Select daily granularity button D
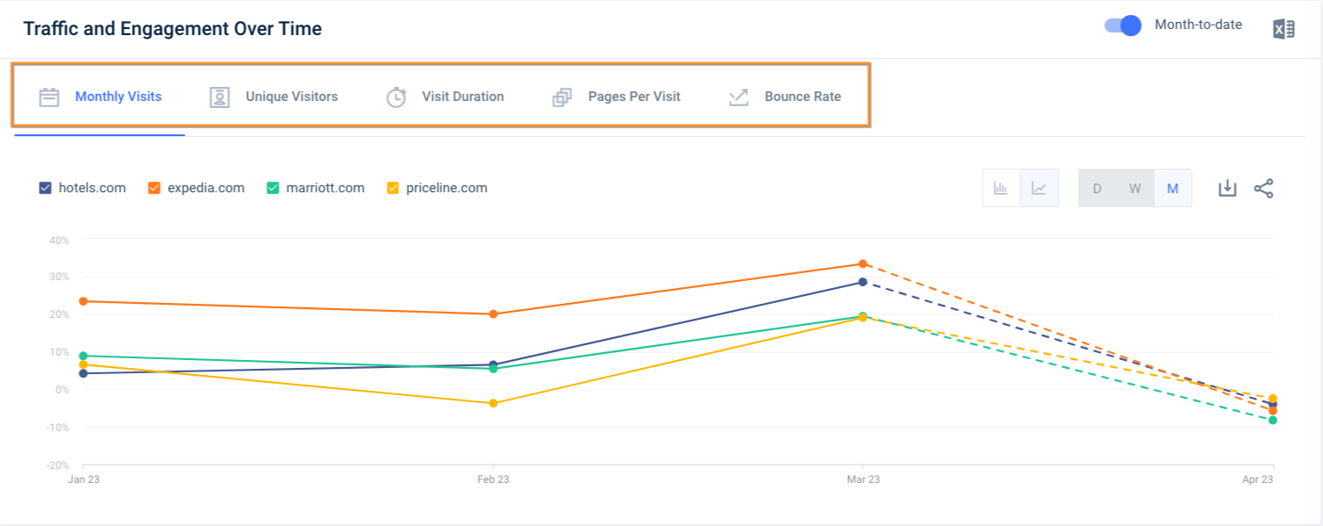Viewport: 1323px width, 526px height. coord(1097,188)
